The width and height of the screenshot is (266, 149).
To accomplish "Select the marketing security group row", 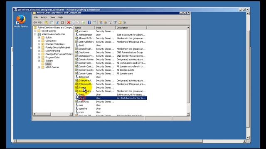I will pyautogui.click(x=111, y=102).
